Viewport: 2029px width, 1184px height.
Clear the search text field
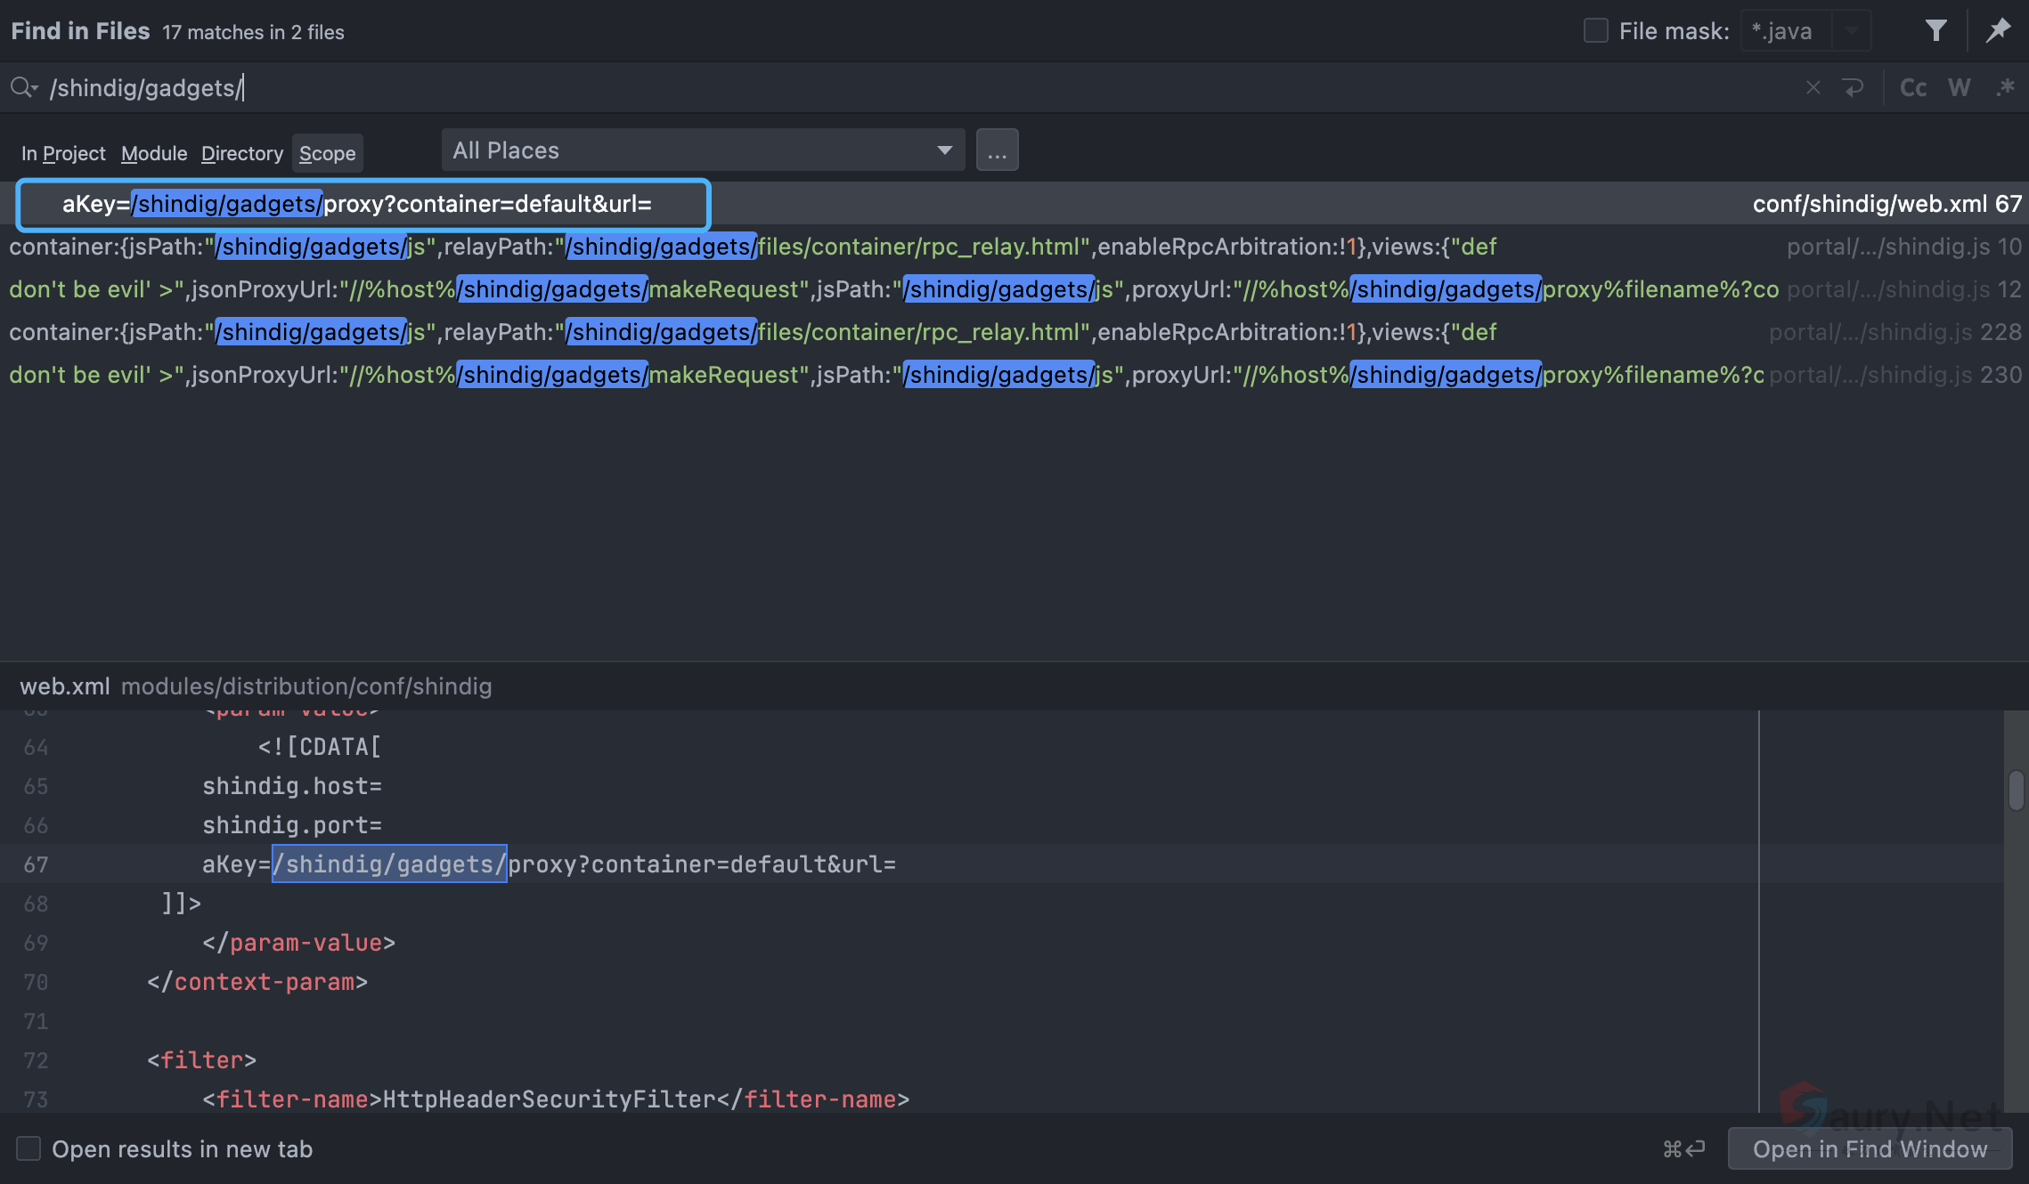pyautogui.click(x=1813, y=87)
